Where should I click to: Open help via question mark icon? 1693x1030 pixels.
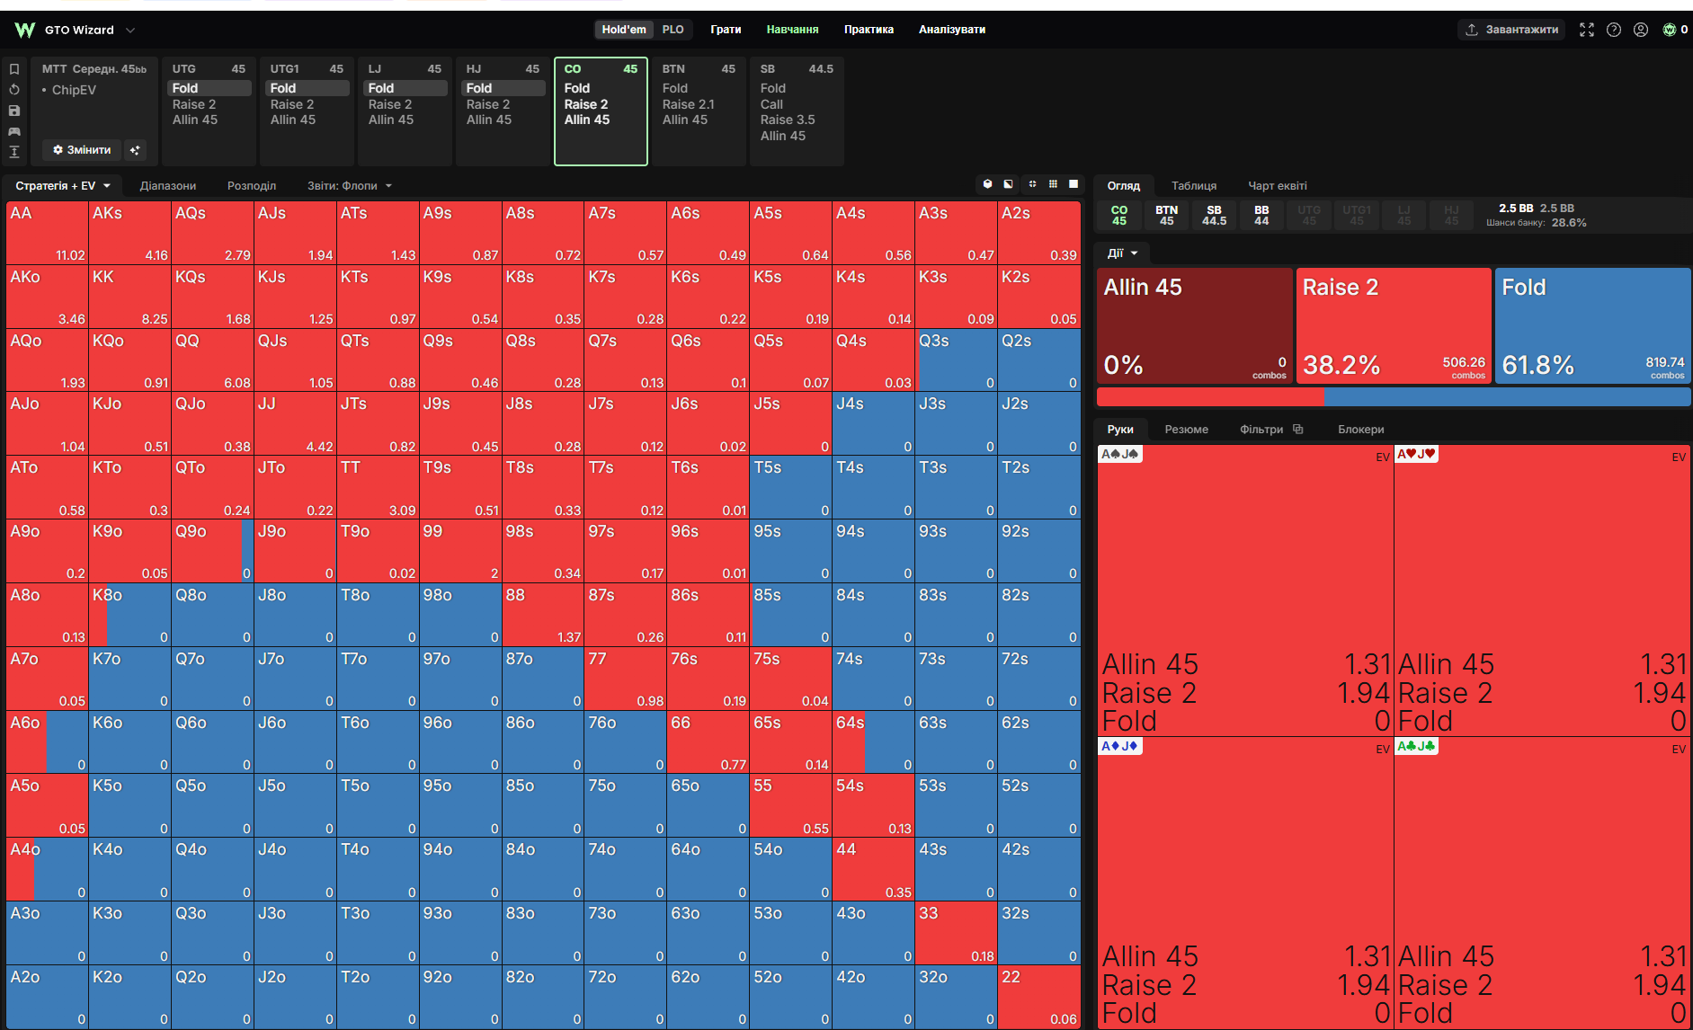(x=1614, y=30)
